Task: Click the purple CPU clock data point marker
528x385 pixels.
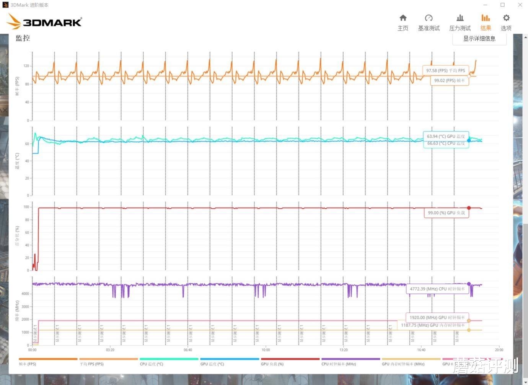Action: (x=469, y=284)
